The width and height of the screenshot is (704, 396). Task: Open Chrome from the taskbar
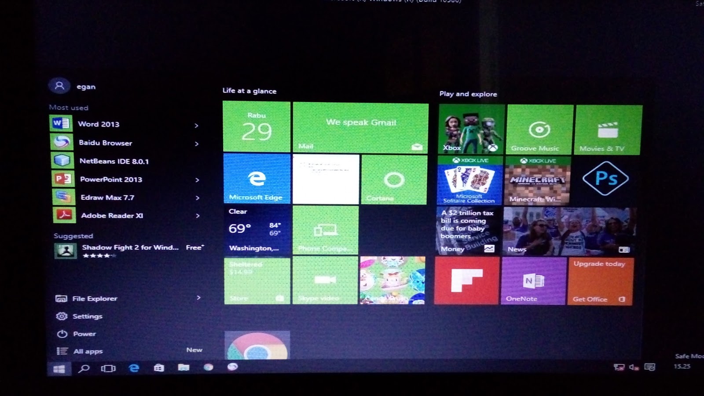(208, 367)
